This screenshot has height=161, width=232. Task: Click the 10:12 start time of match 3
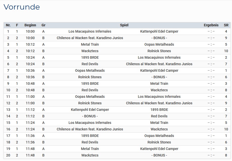30,44
